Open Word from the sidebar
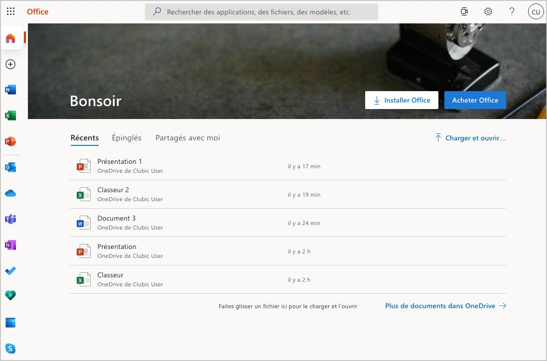Screen dimensions: 547x361 pos(10,90)
